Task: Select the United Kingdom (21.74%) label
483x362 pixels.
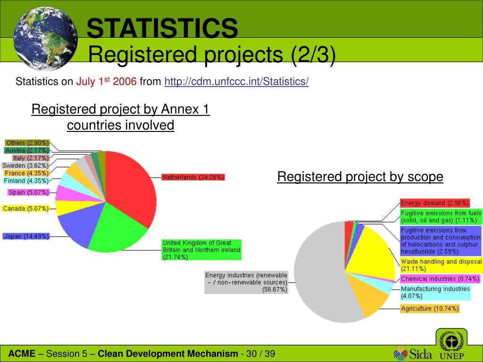Action: (201, 250)
